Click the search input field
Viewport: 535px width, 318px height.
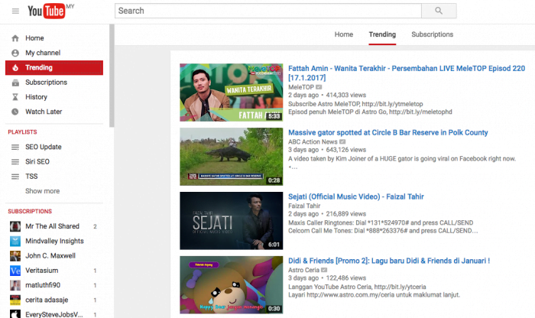click(x=268, y=11)
